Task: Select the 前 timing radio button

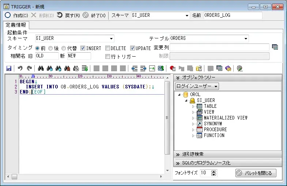Action: [37, 48]
